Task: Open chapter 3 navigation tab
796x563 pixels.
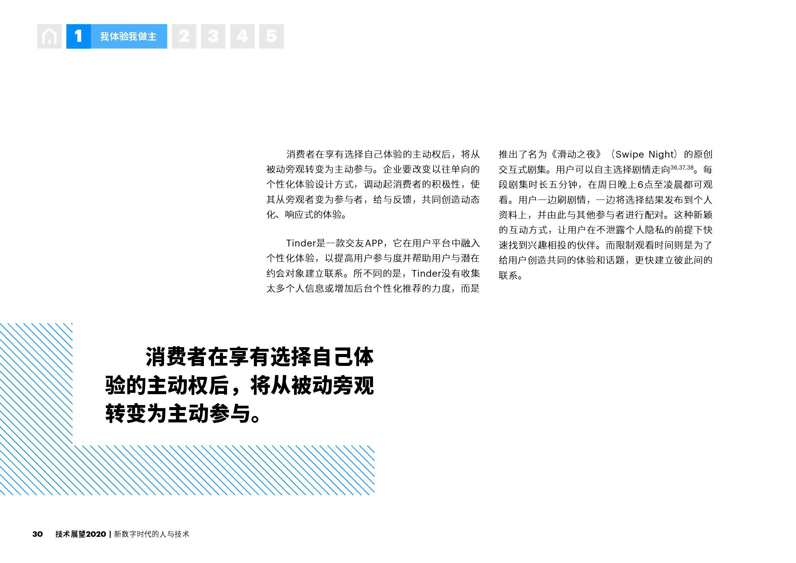Action: [213, 36]
